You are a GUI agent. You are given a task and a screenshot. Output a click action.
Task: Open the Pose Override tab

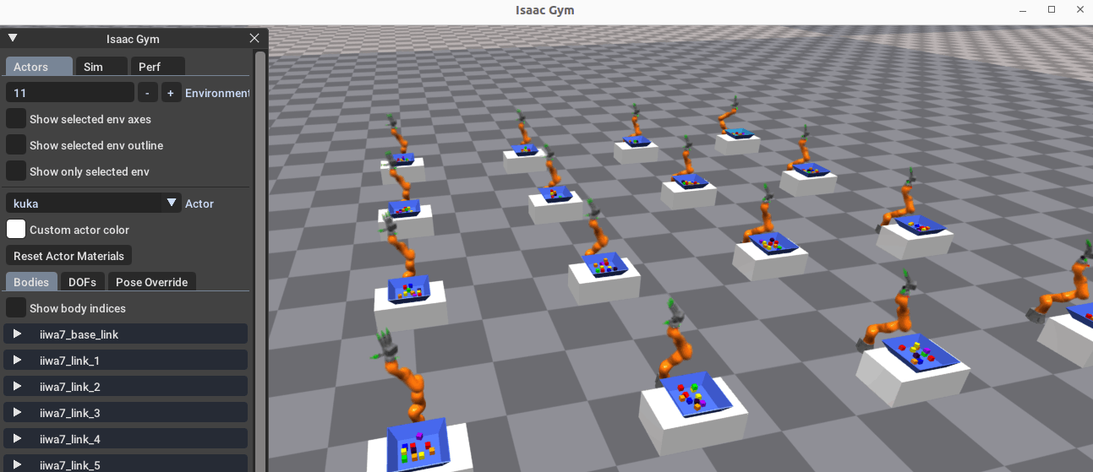152,282
